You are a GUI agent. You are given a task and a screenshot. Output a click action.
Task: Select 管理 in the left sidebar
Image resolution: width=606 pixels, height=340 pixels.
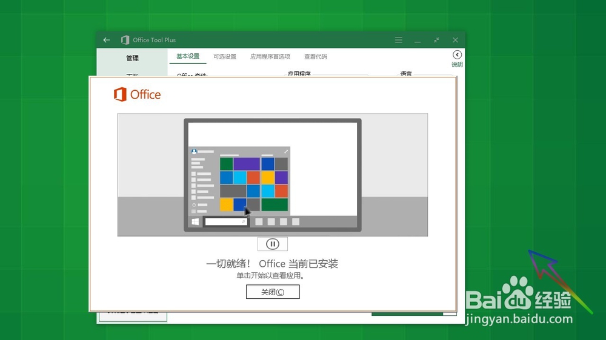pyautogui.click(x=132, y=58)
